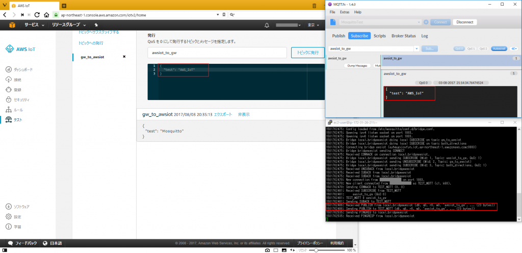The width and height of the screenshot is (522, 253).
Task: Go to the browser home page
Action: [x=46, y=15]
